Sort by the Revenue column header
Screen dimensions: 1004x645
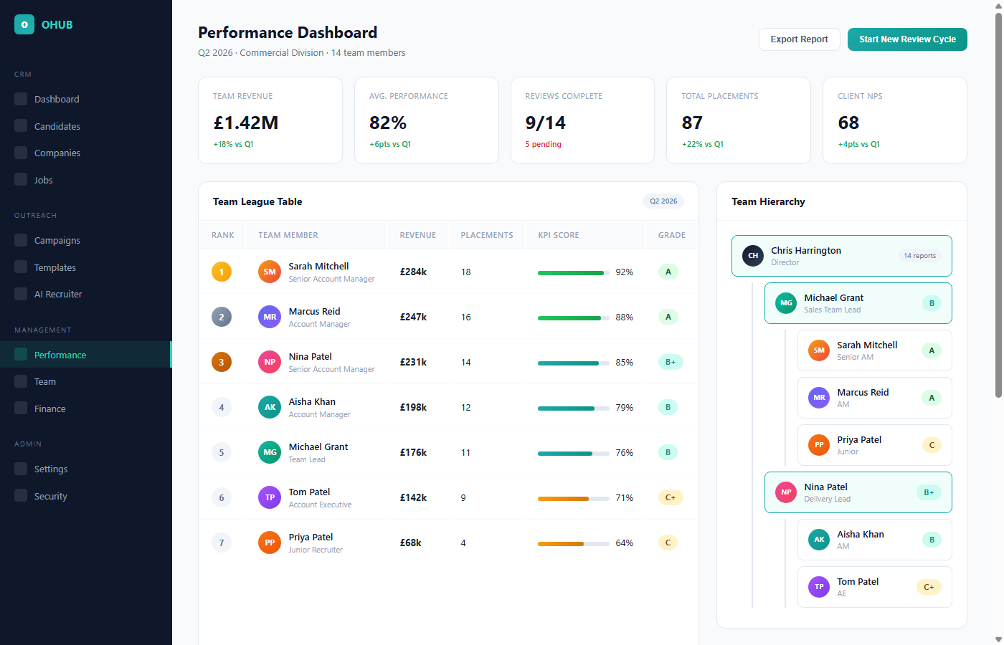point(418,235)
